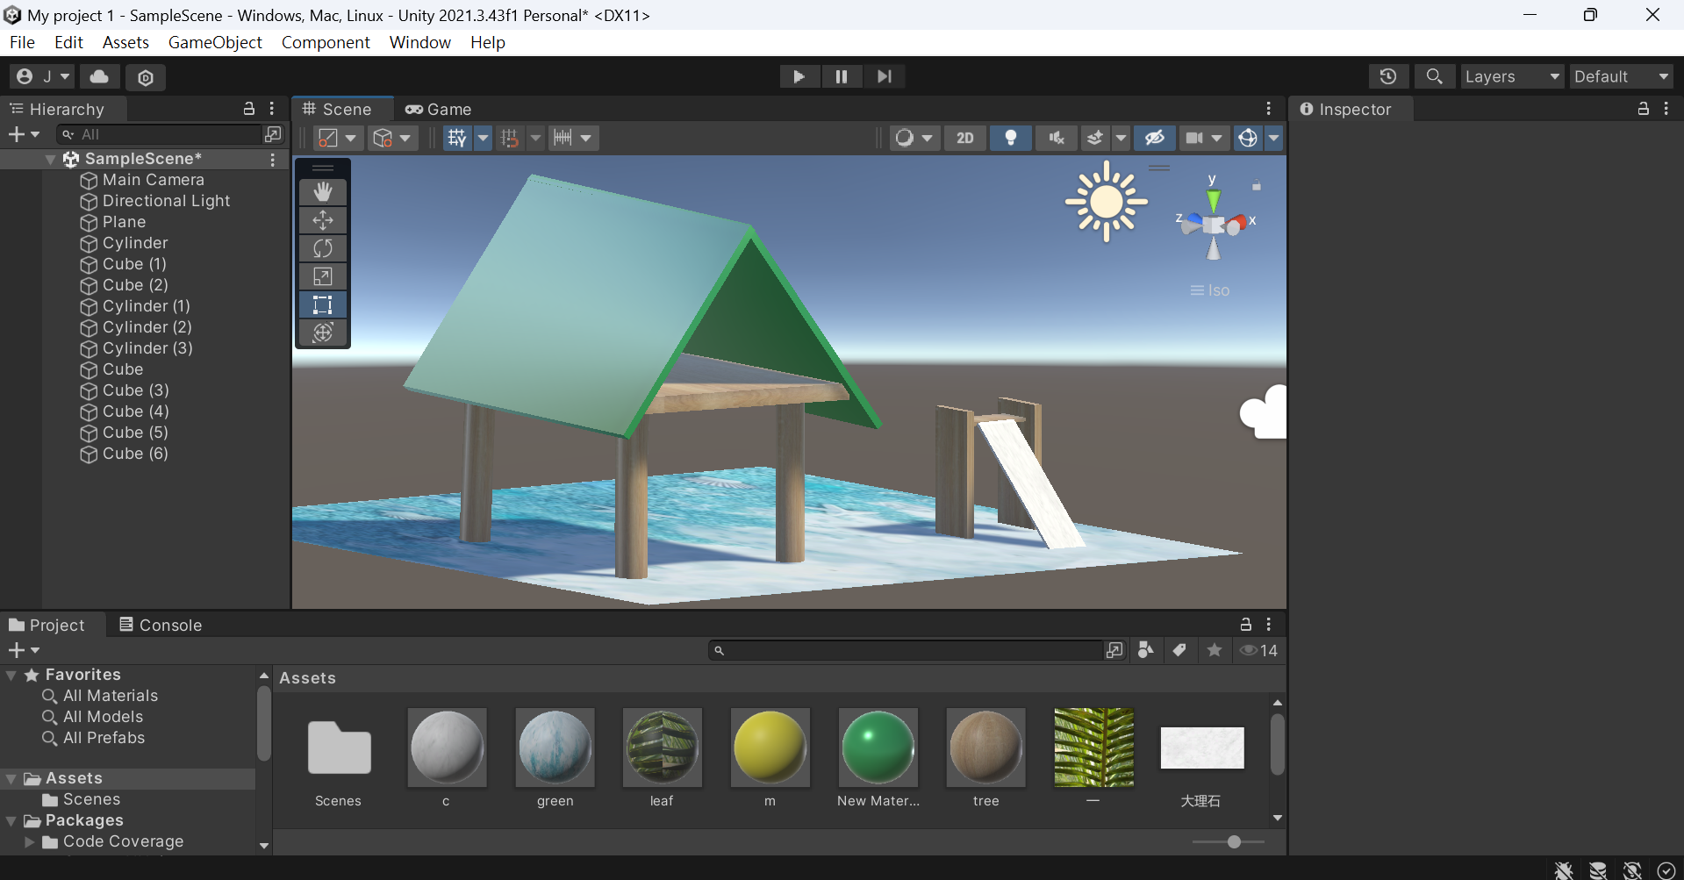Screen dimensions: 1684x880
Task: Open the Layers dropdown
Action: [x=1512, y=76]
